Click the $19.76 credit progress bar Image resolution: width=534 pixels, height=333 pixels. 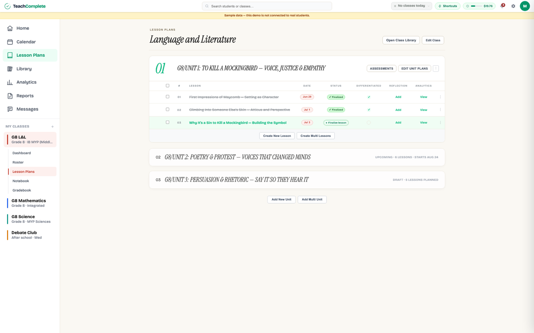pyautogui.click(x=476, y=6)
